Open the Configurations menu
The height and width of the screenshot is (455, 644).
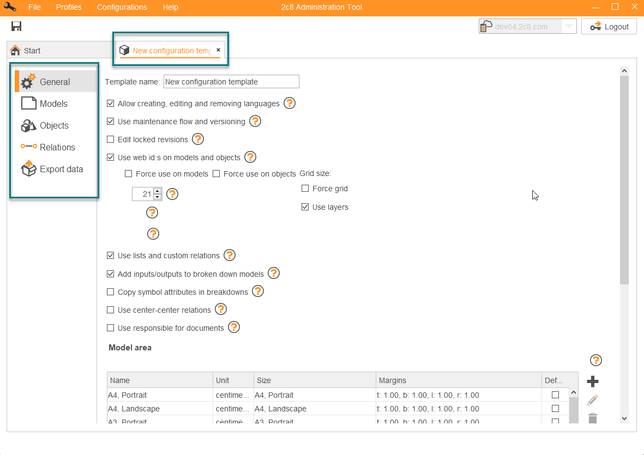tap(122, 7)
